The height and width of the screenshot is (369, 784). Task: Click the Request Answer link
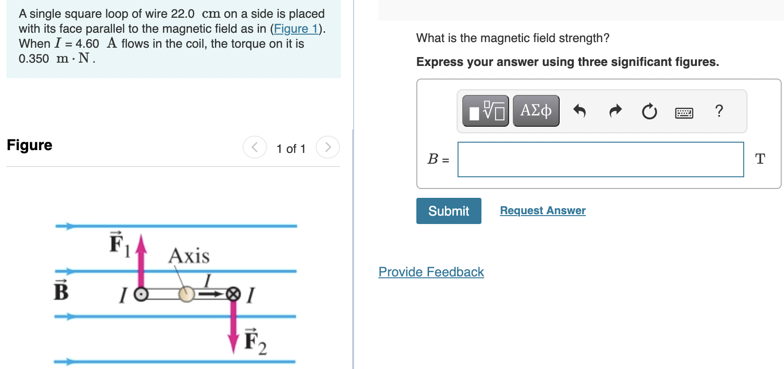tap(542, 210)
